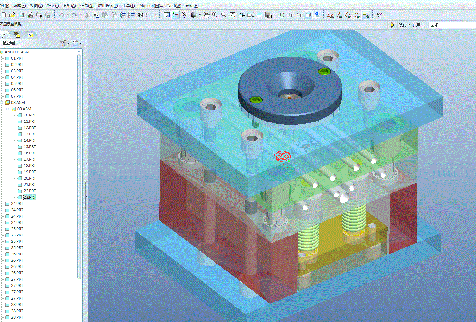Toggle coordinate systems display
Image resolution: width=476 pixels, height=322 pixels.
[x=357, y=15]
